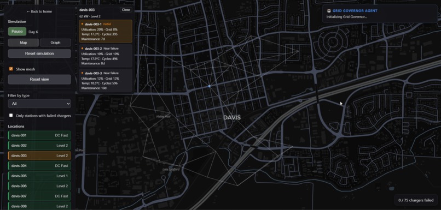This screenshot has height=210, width=441.
Task: Click the Back to home link
Action: 39,11
